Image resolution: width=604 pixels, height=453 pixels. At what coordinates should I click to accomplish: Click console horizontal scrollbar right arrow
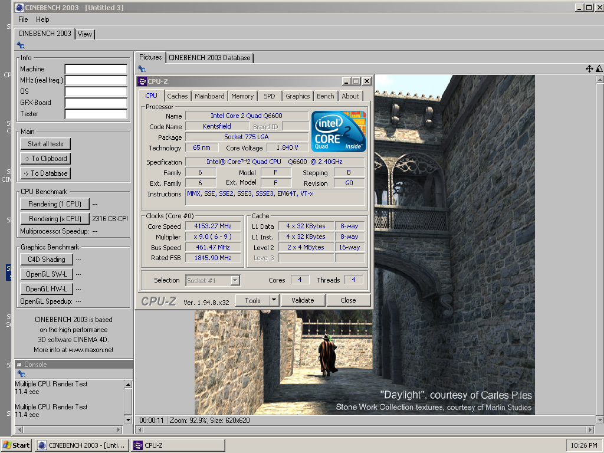click(x=119, y=429)
